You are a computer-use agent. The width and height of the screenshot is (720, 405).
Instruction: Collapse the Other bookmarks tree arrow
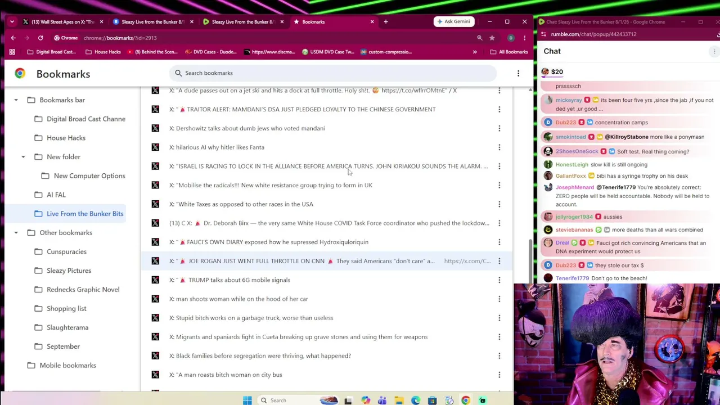pyautogui.click(x=16, y=233)
